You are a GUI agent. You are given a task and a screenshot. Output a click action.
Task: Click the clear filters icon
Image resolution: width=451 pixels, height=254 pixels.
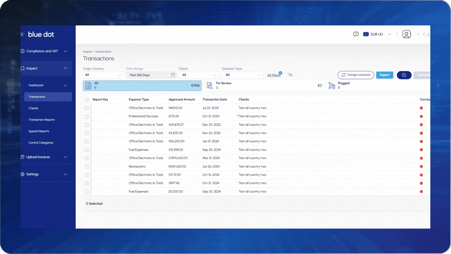[x=290, y=75]
